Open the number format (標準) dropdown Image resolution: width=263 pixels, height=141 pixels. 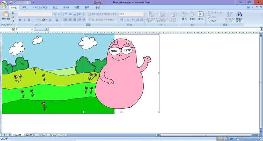click(x=142, y=14)
